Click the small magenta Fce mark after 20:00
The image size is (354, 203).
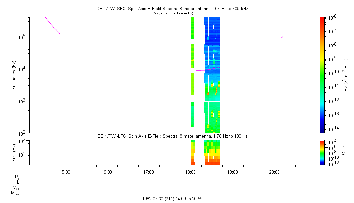pyautogui.click(x=282, y=37)
